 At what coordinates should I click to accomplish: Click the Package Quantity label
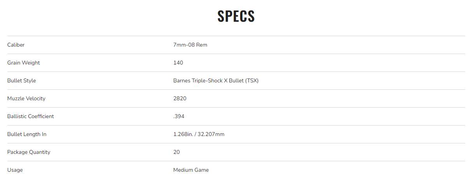(28, 152)
